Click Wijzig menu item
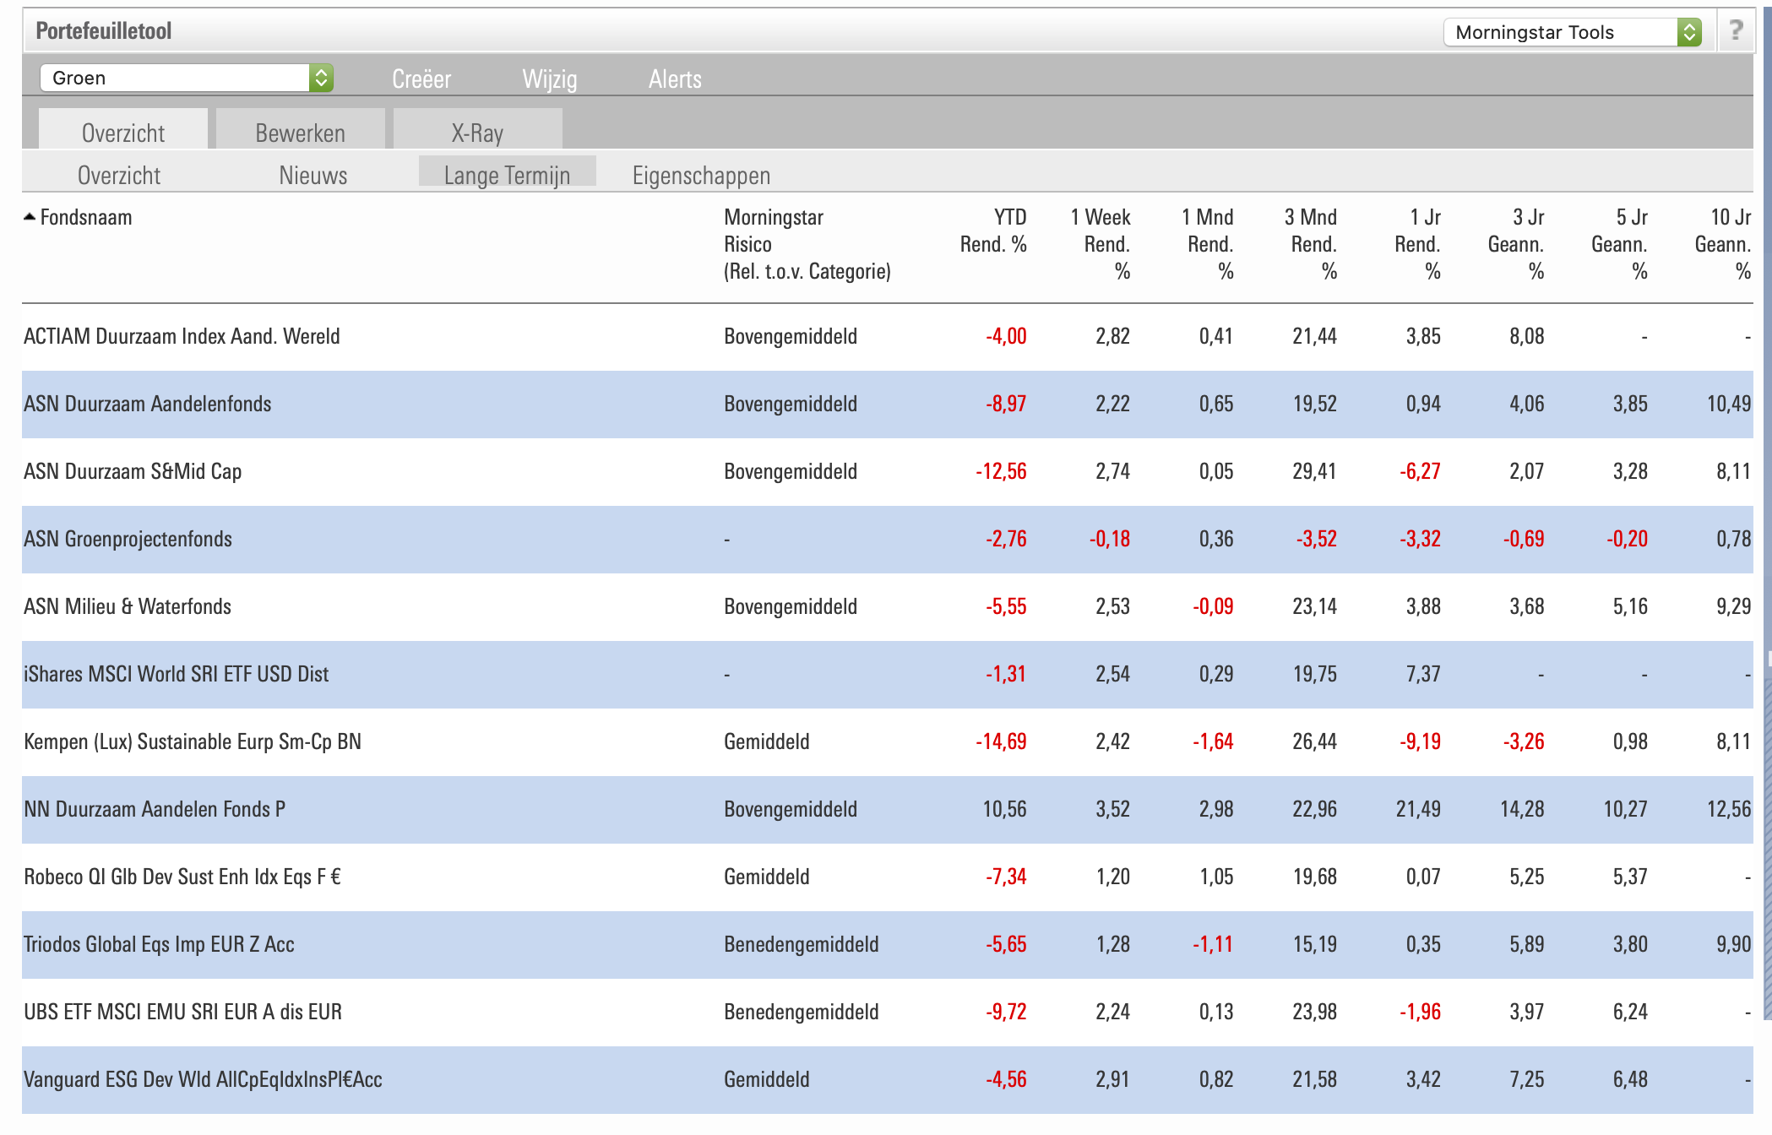This screenshot has height=1135, width=1772. [x=550, y=79]
